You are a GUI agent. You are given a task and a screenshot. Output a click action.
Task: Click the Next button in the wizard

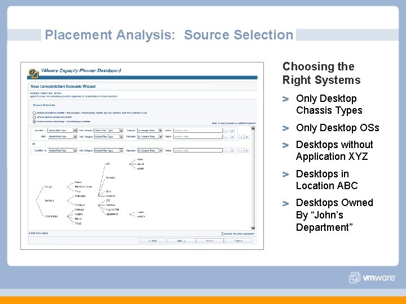coord(181,241)
